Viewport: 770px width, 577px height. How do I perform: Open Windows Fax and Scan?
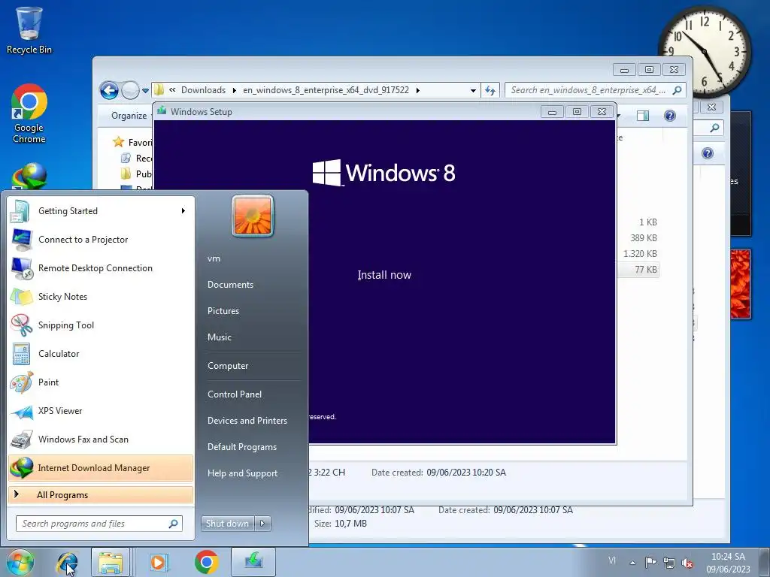(x=101, y=439)
